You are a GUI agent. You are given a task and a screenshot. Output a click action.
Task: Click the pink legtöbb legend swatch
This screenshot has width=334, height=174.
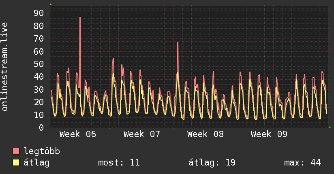(x=16, y=151)
